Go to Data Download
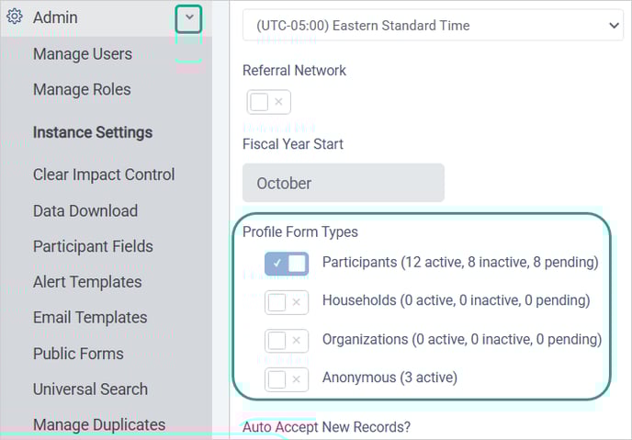Screen dimensions: 632x440 coord(85,210)
